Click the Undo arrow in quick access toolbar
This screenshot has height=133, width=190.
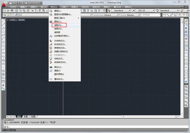click(30, 3)
